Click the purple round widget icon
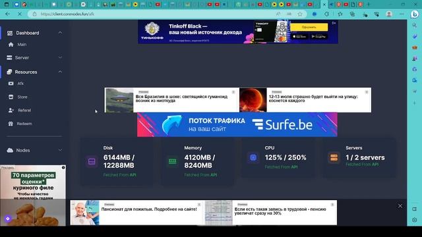Image resolution: width=422 pixels, height=237 pixels. (x=8, y=219)
